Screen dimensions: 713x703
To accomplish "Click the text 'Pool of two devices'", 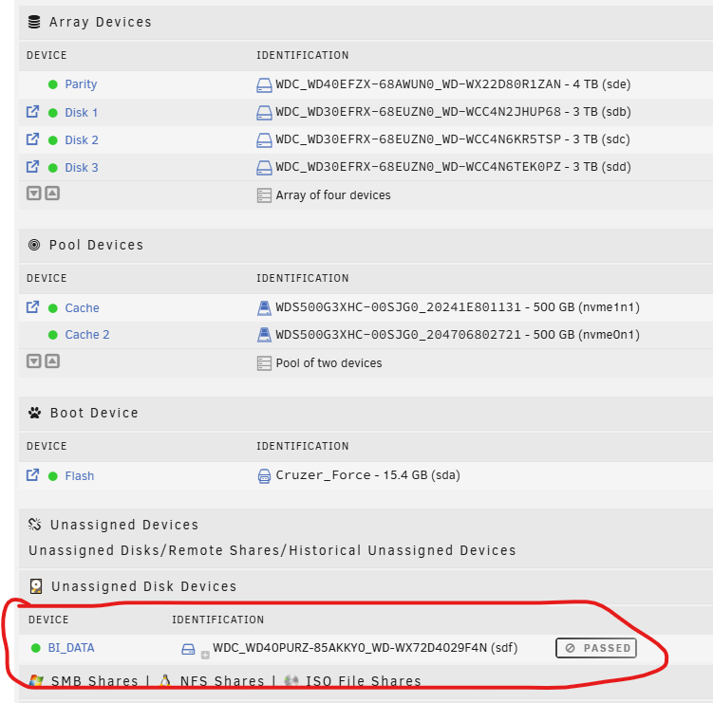I will [328, 363].
